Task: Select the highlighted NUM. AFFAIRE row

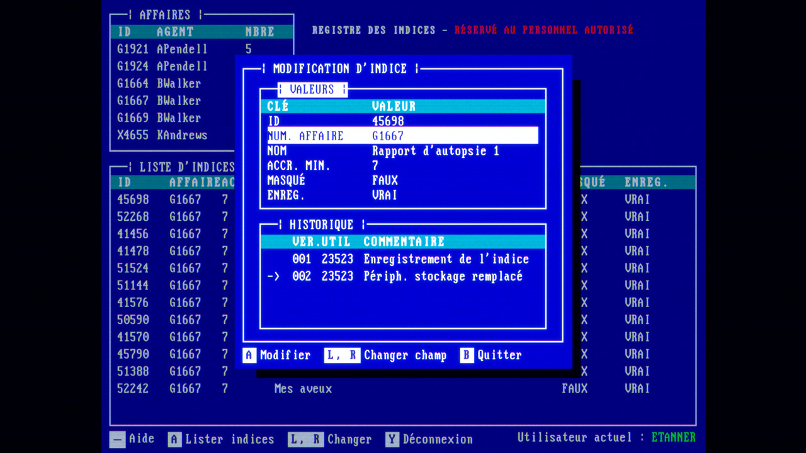Action: (x=402, y=136)
